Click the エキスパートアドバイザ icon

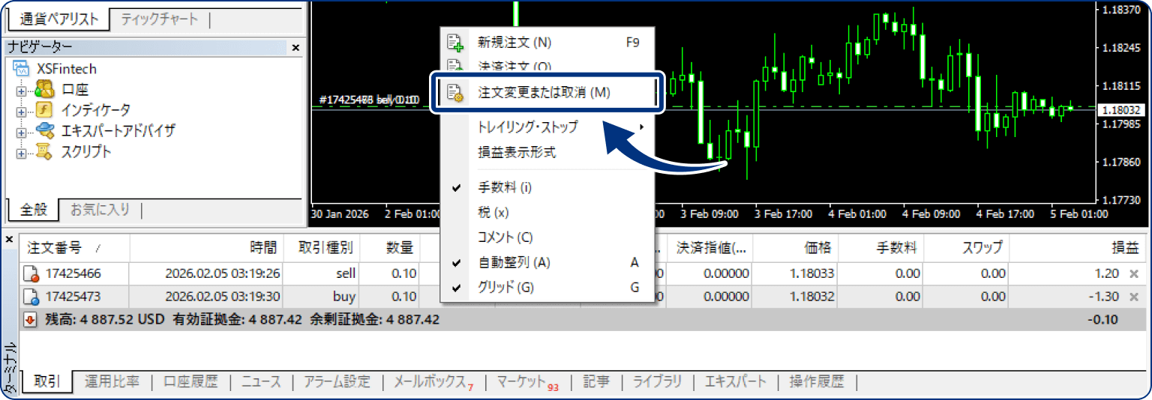coord(45,131)
